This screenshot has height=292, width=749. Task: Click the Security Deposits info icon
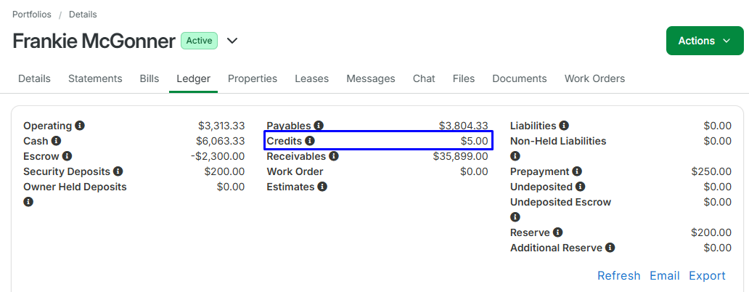point(118,171)
